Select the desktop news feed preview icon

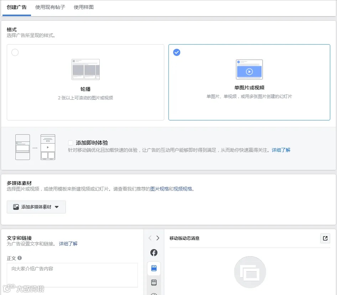pyautogui.click(x=154, y=282)
